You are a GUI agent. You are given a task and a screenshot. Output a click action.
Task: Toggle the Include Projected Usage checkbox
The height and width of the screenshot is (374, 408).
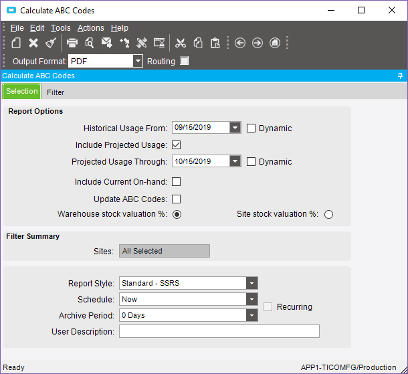coord(177,145)
